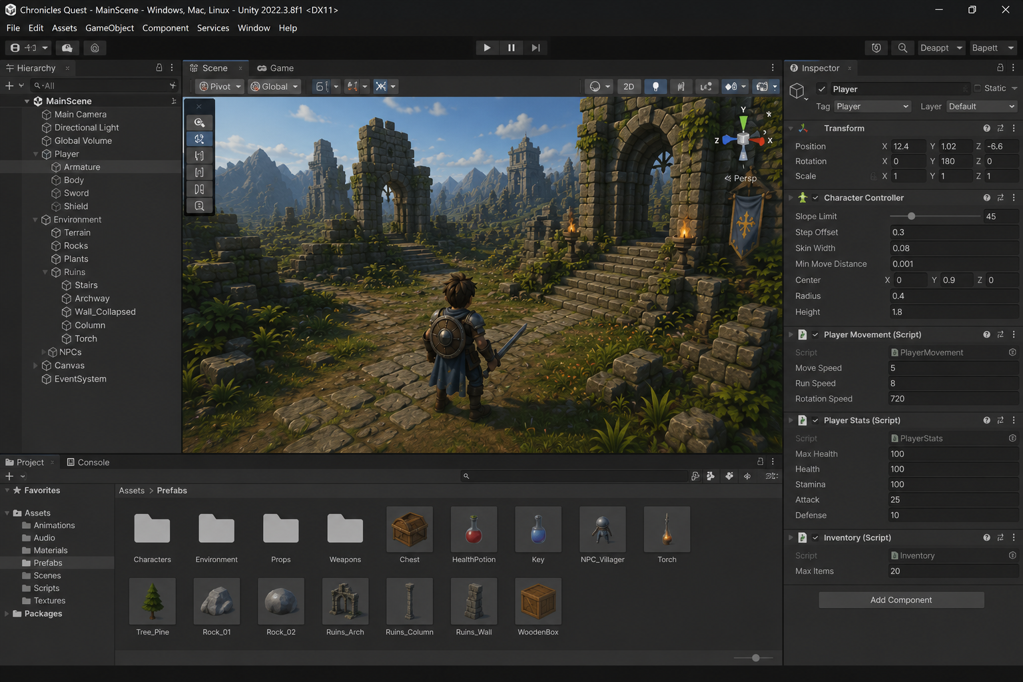Lock the Inspector panel

pos(1000,68)
